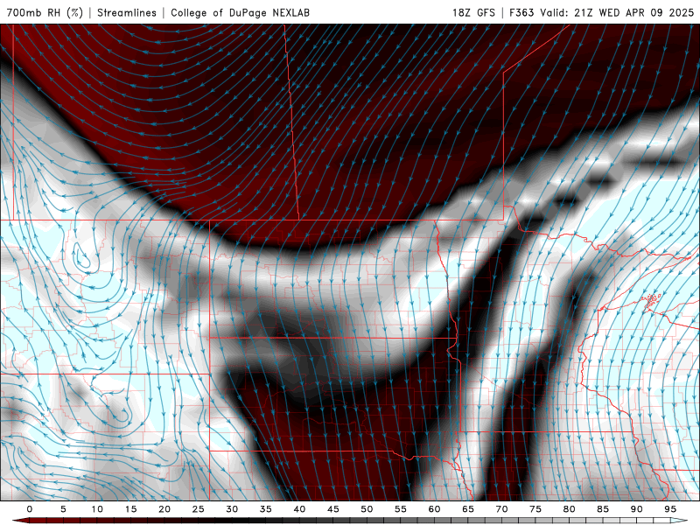700x525 pixels.
Task: Click 'College of DuPage NEXLAB' text
Action: tap(240, 13)
